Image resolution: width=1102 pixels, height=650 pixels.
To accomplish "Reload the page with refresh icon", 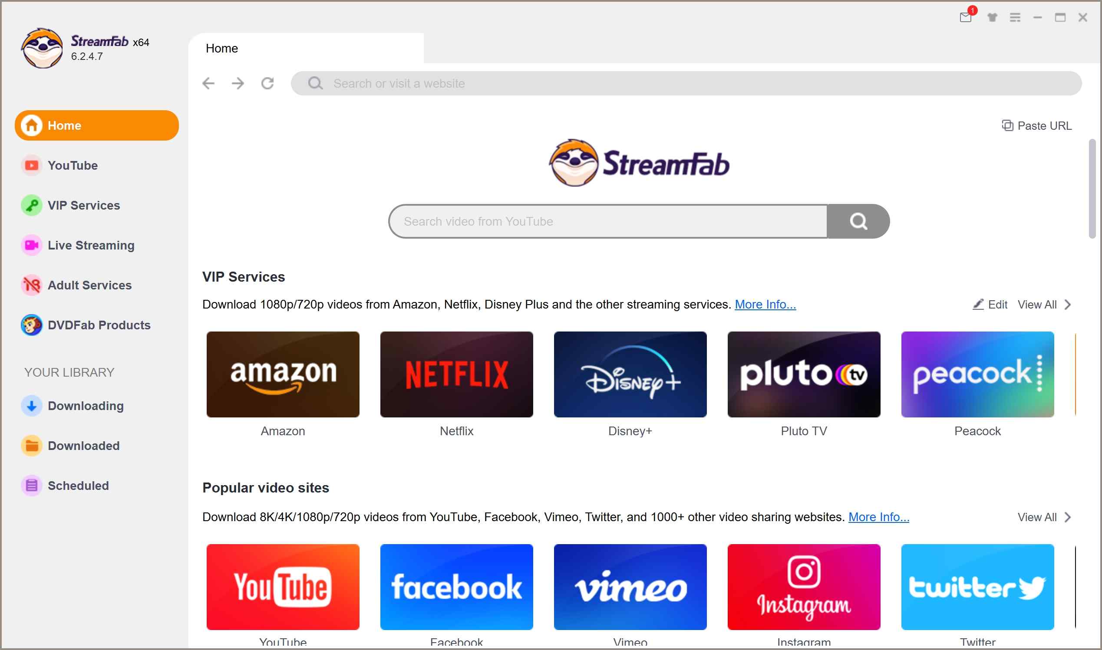I will (x=268, y=83).
